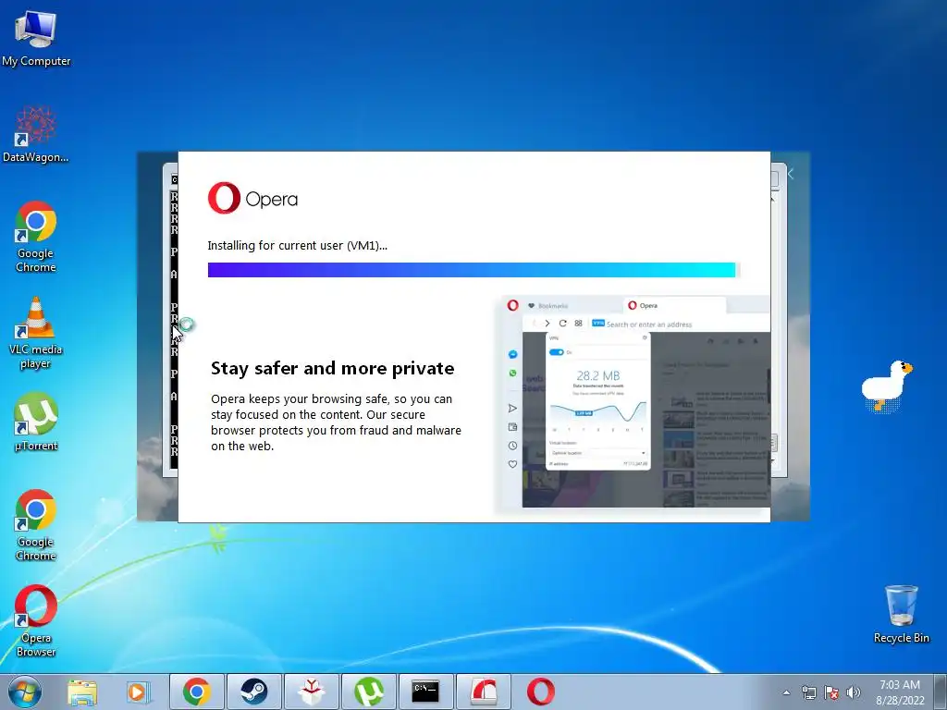Open the µTorrent desktop shortcut

(x=36, y=422)
